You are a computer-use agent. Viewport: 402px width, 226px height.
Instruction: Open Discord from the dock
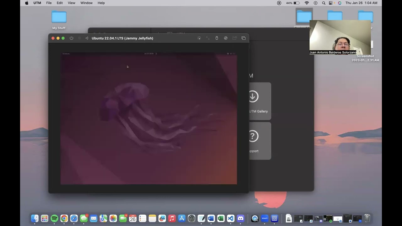tap(241, 218)
